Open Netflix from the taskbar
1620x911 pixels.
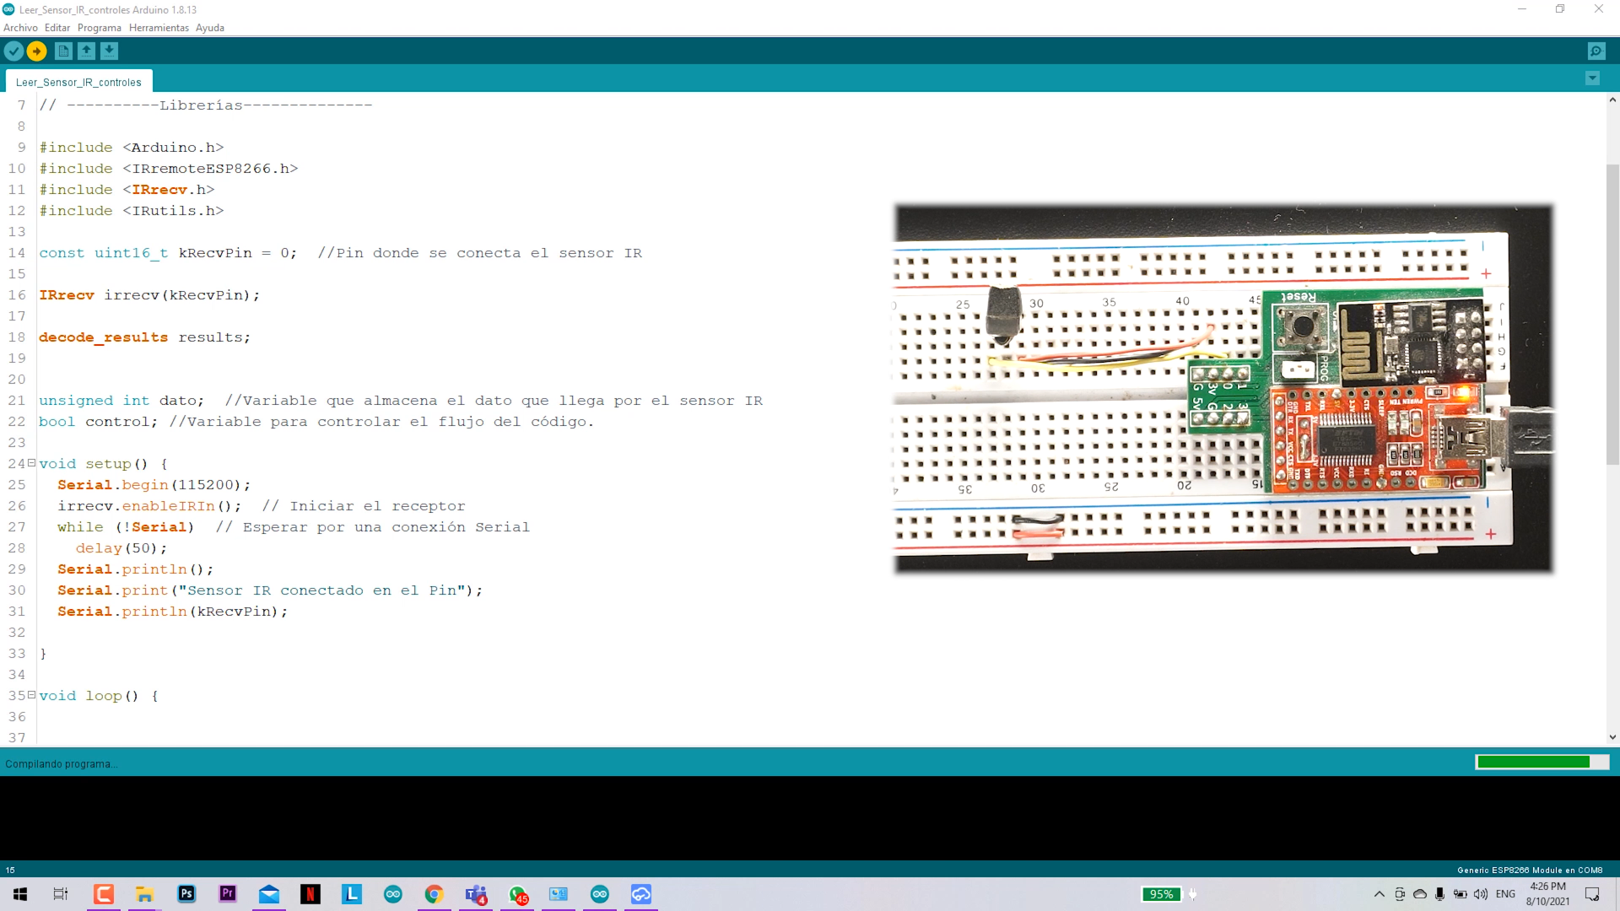310,894
